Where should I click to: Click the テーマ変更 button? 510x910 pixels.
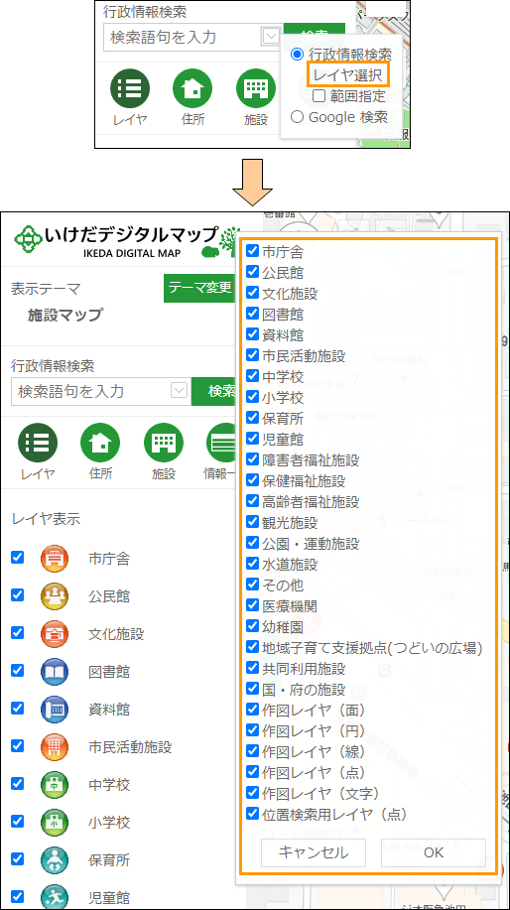199,288
